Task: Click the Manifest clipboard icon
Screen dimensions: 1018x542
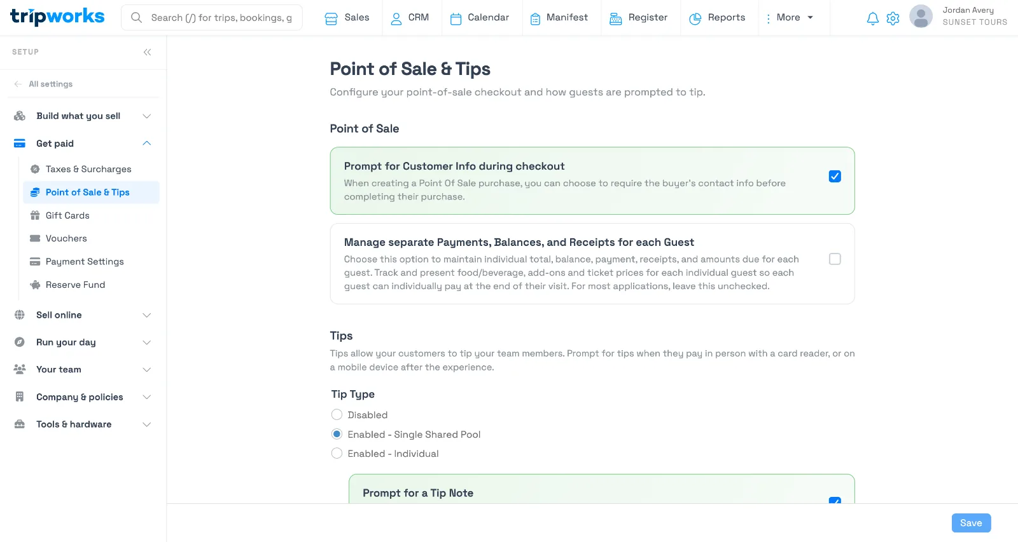Action: [535, 18]
